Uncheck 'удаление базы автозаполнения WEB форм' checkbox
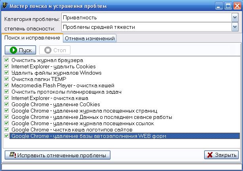243x171 pixels. coord(6,136)
